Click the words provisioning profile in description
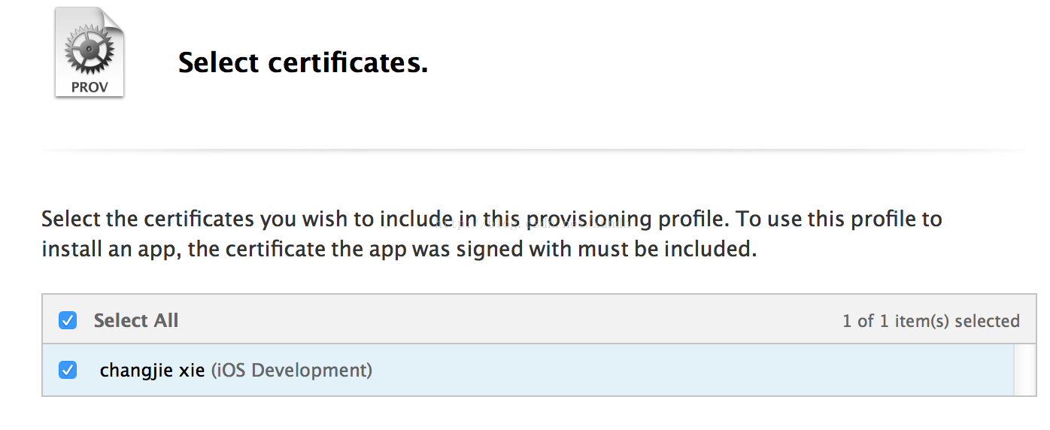1050x430 pixels. tap(627, 220)
